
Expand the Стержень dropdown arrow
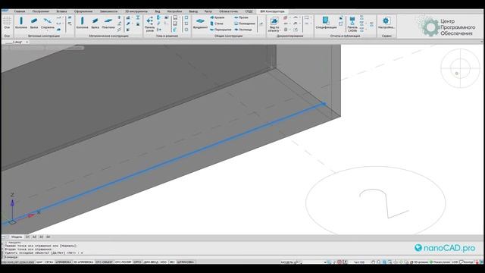click(47, 30)
